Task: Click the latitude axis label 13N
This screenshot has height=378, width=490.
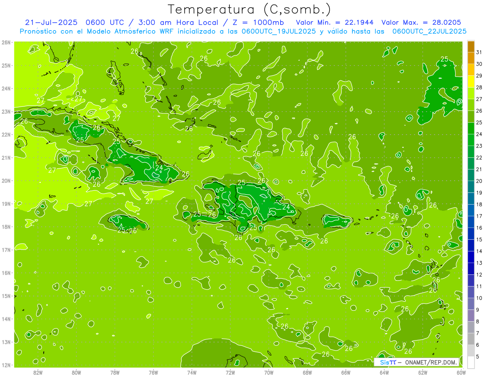Action: point(6,342)
